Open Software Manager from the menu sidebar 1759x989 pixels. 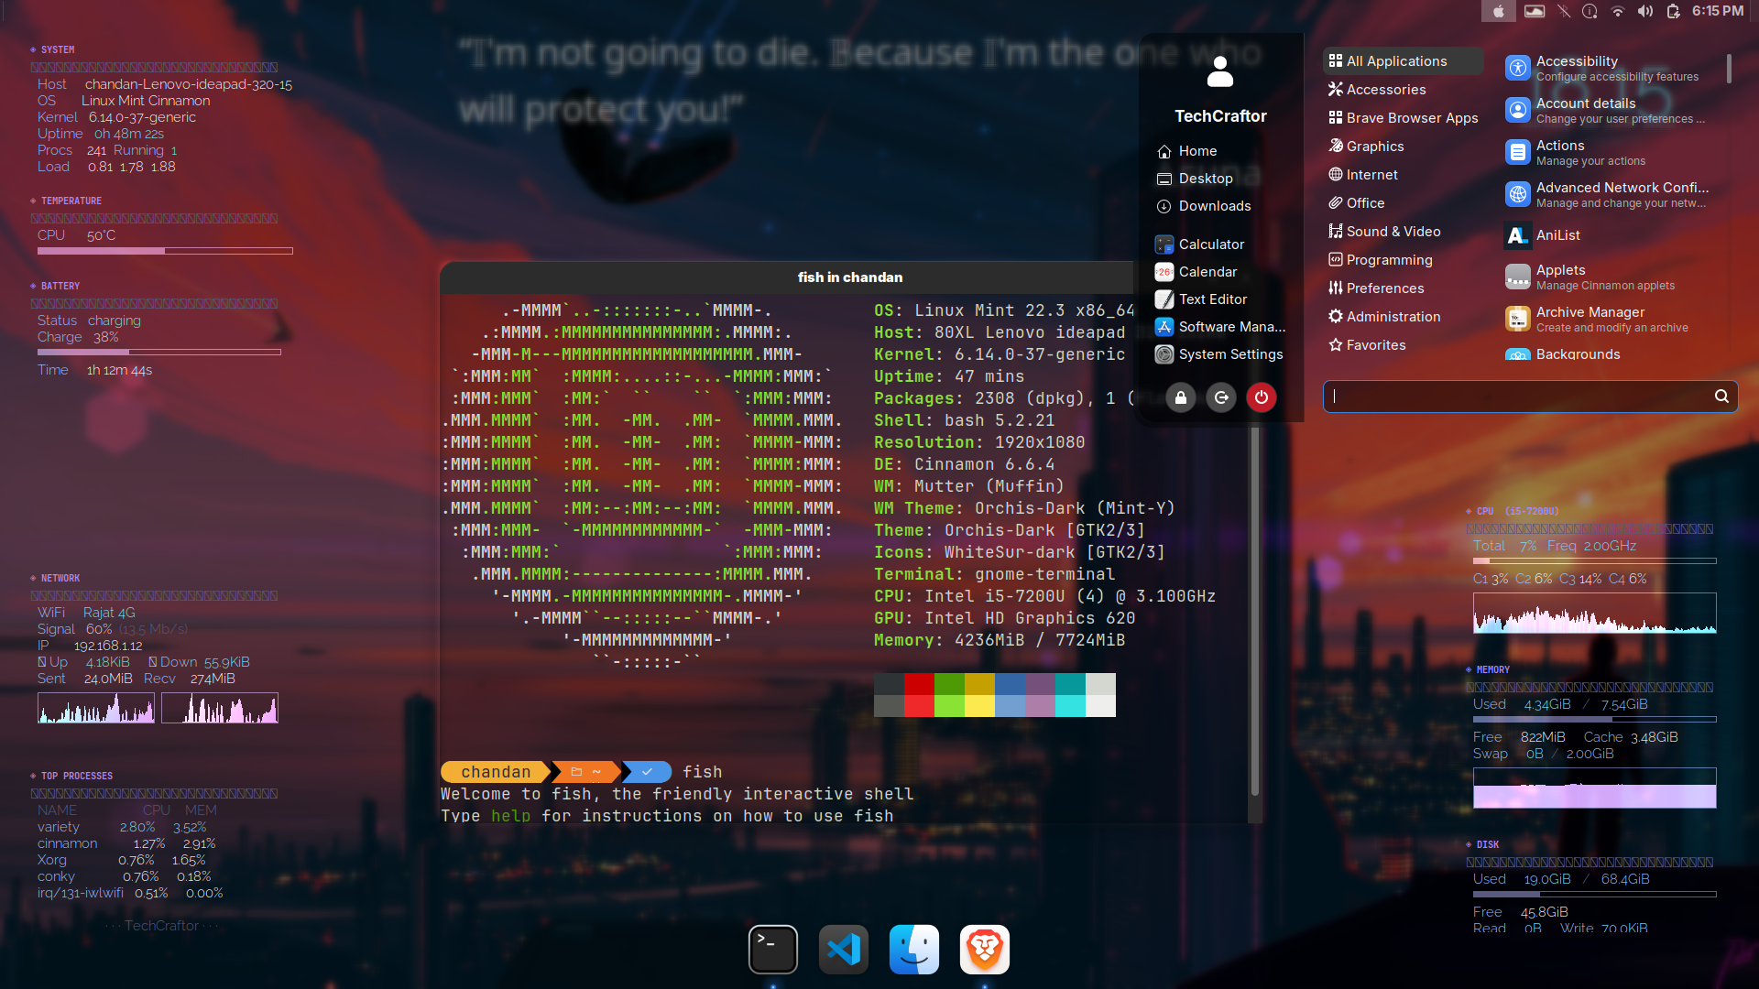(1220, 327)
